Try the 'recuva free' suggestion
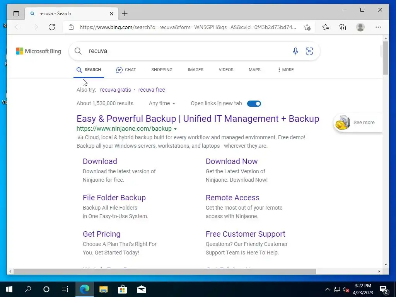The width and height of the screenshot is (396, 297). tap(152, 90)
